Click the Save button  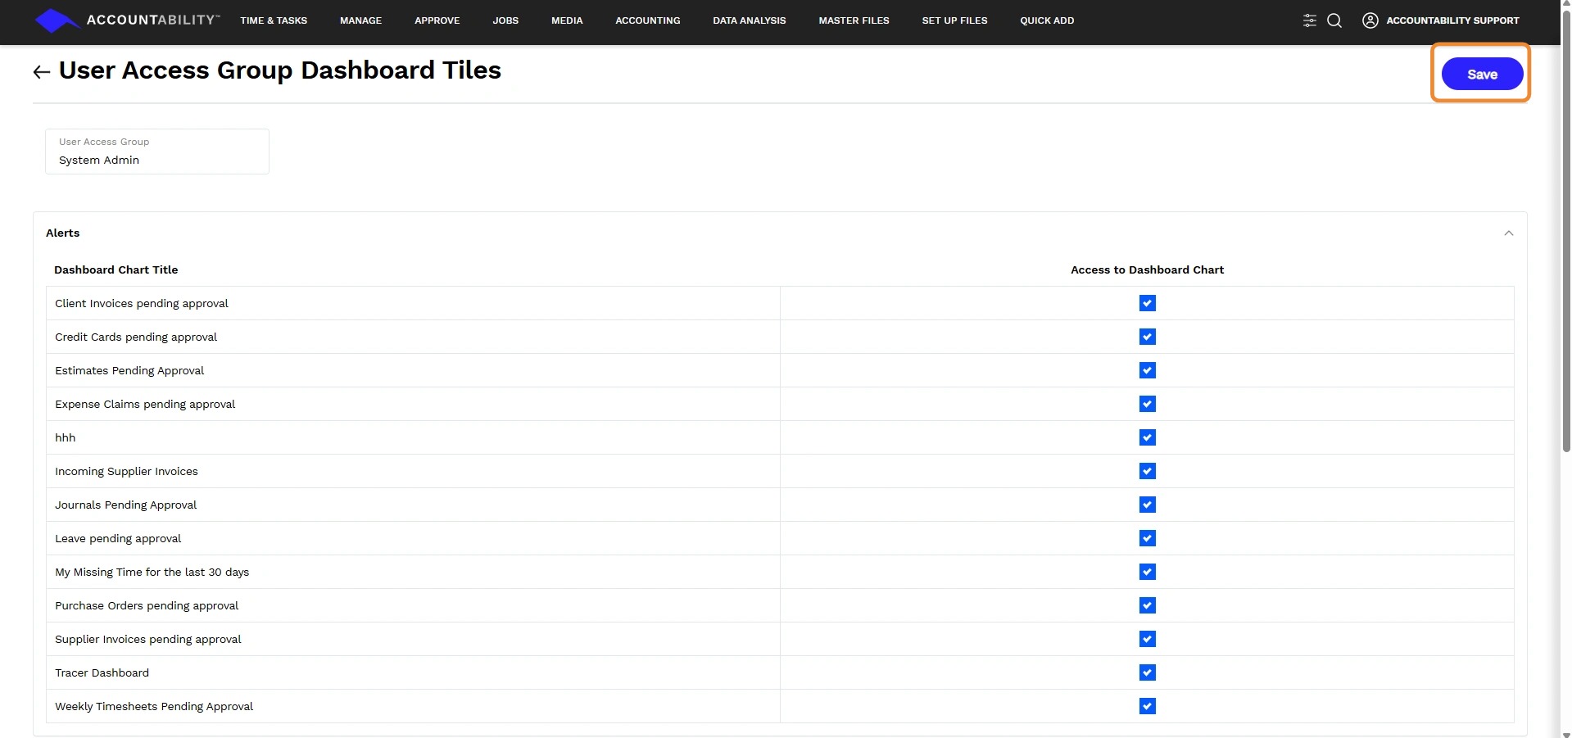[x=1481, y=75]
